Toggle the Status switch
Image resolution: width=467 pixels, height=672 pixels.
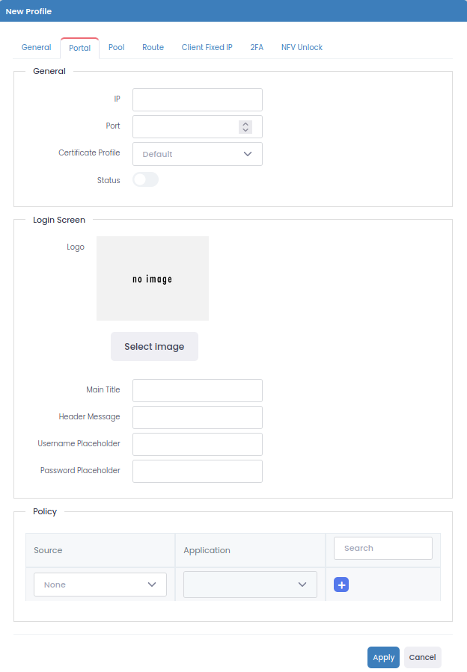click(146, 179)
